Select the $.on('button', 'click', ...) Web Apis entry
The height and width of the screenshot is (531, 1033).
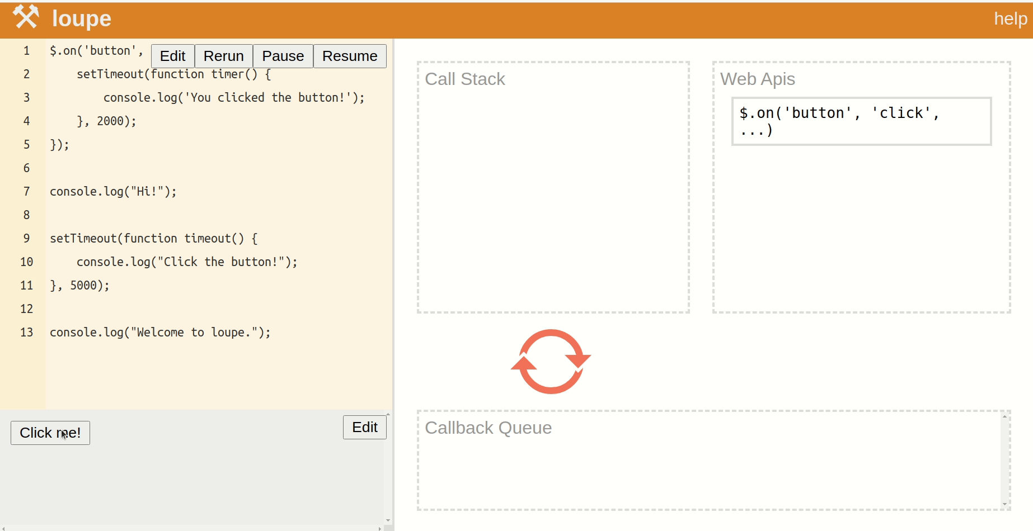(x=861, y=121)
